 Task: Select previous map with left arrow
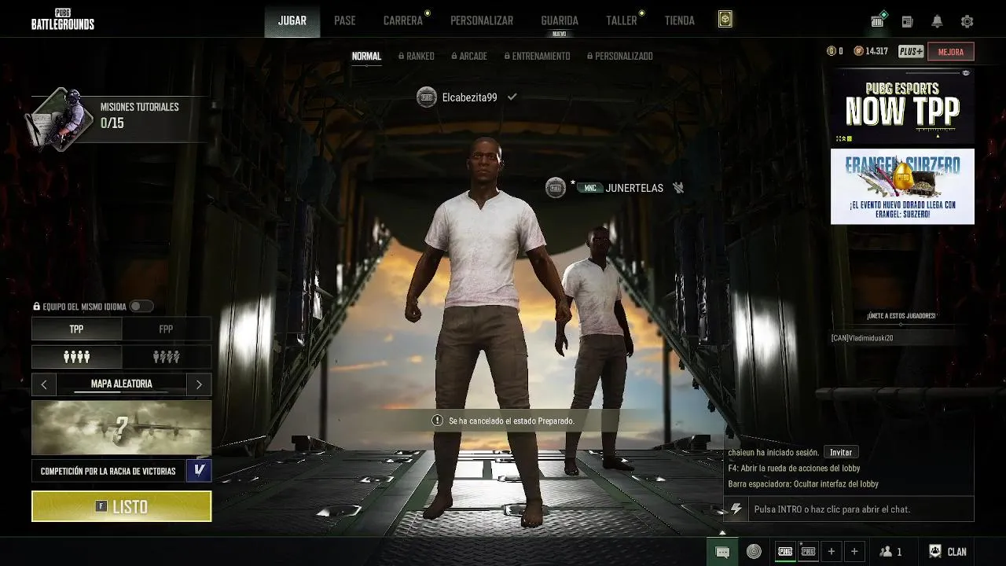point(44,384)
